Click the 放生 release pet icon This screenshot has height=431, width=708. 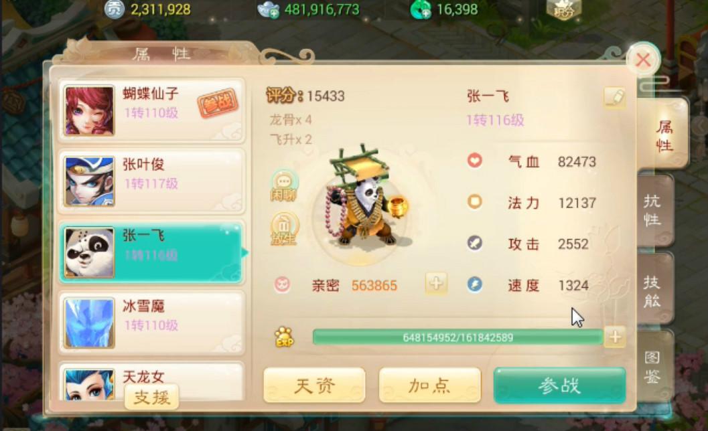coord(284,228)
